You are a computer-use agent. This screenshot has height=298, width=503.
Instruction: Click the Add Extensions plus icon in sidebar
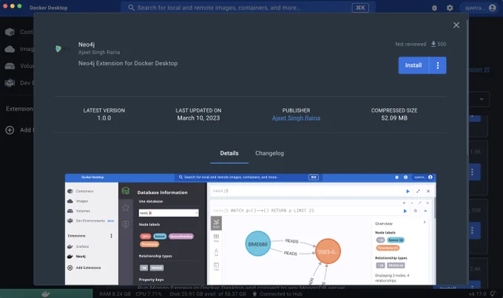click(10, 130)
